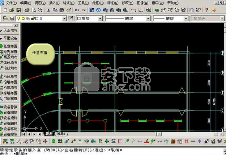This screenshot has width=226, height=155.
Task: Click the New file icon
Action: 5,10
